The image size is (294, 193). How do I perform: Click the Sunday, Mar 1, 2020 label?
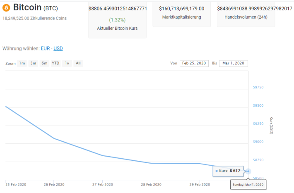point(248,185)
